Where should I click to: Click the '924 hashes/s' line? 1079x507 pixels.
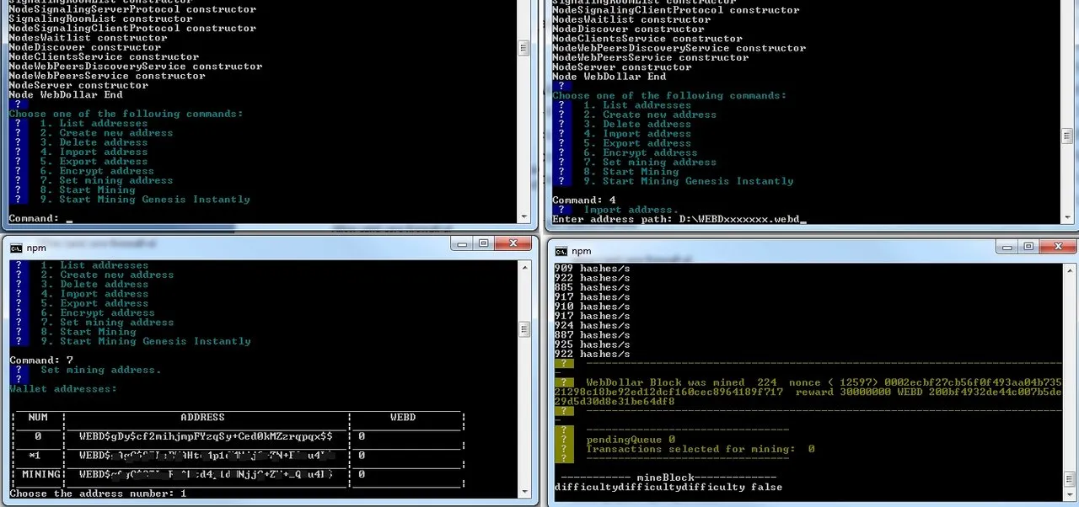(592, 325)
